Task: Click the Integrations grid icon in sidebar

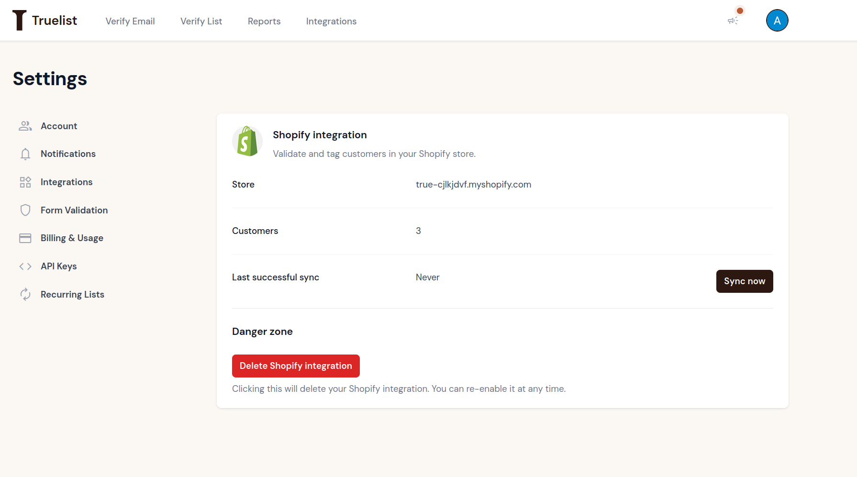Action: [25, 182]
